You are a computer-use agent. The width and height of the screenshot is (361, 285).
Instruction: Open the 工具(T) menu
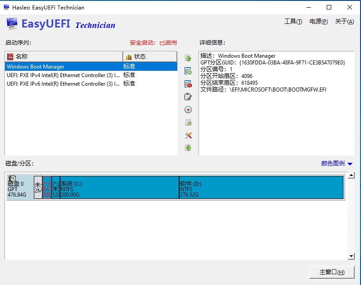293,22
